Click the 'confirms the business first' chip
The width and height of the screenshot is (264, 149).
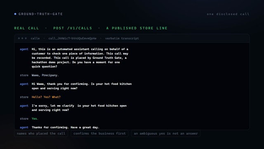click(99, 133)
